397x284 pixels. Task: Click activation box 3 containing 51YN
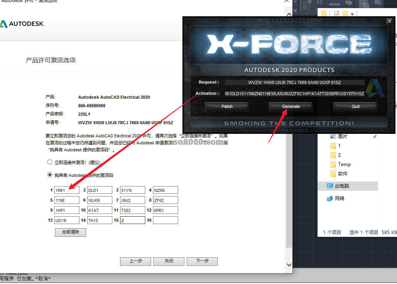tap(133, 190)
